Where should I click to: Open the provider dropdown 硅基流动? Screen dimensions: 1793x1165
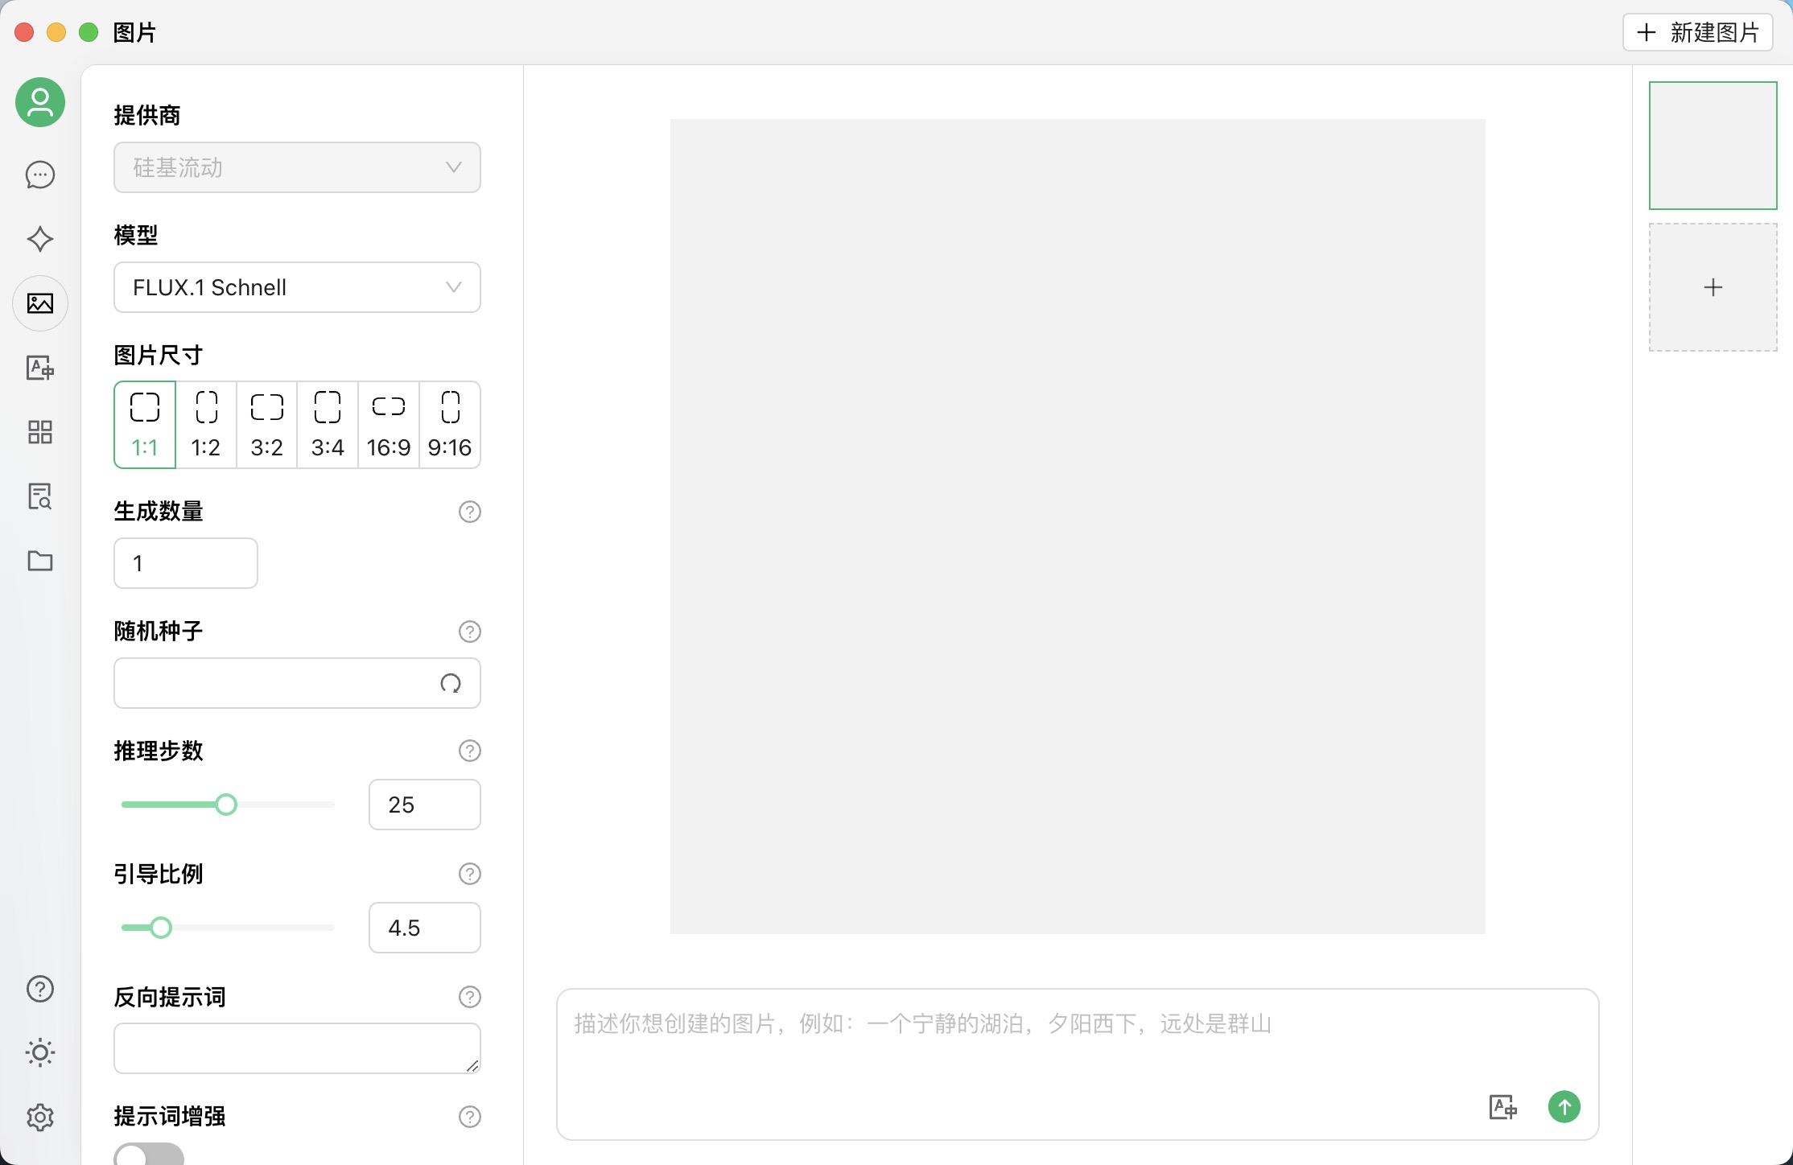(297, 167)
